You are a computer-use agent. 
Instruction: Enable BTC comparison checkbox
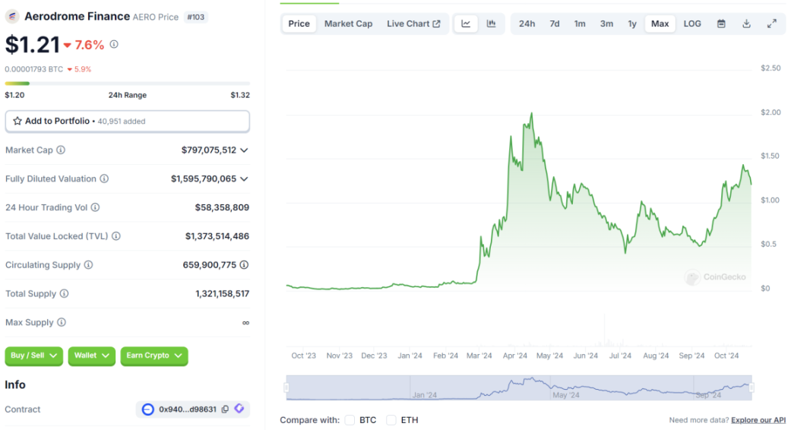pyautogui.click(x=350, y=420)
